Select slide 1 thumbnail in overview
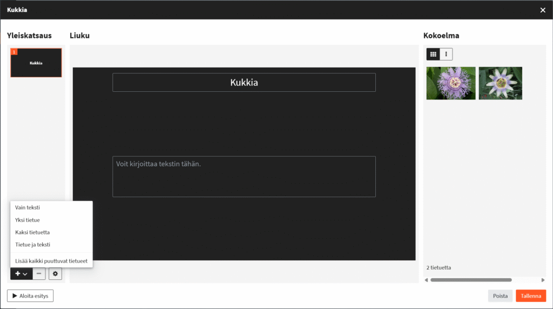Viewport: 553px width, 309px height. [x=36, y=63]
